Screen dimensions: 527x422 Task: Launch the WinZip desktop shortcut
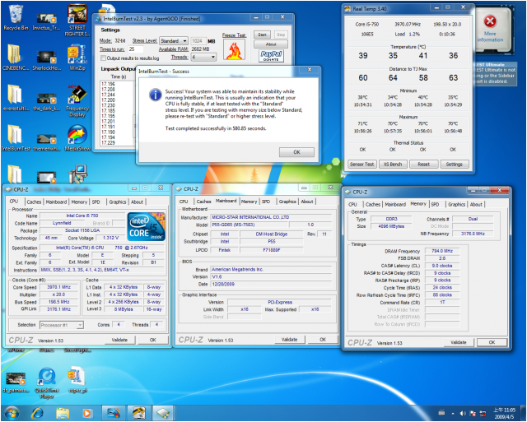click(x=77, y=58)
